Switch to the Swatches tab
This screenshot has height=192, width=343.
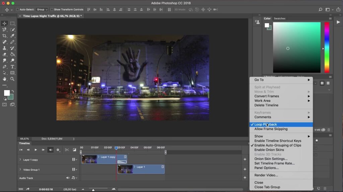(279, 18)
